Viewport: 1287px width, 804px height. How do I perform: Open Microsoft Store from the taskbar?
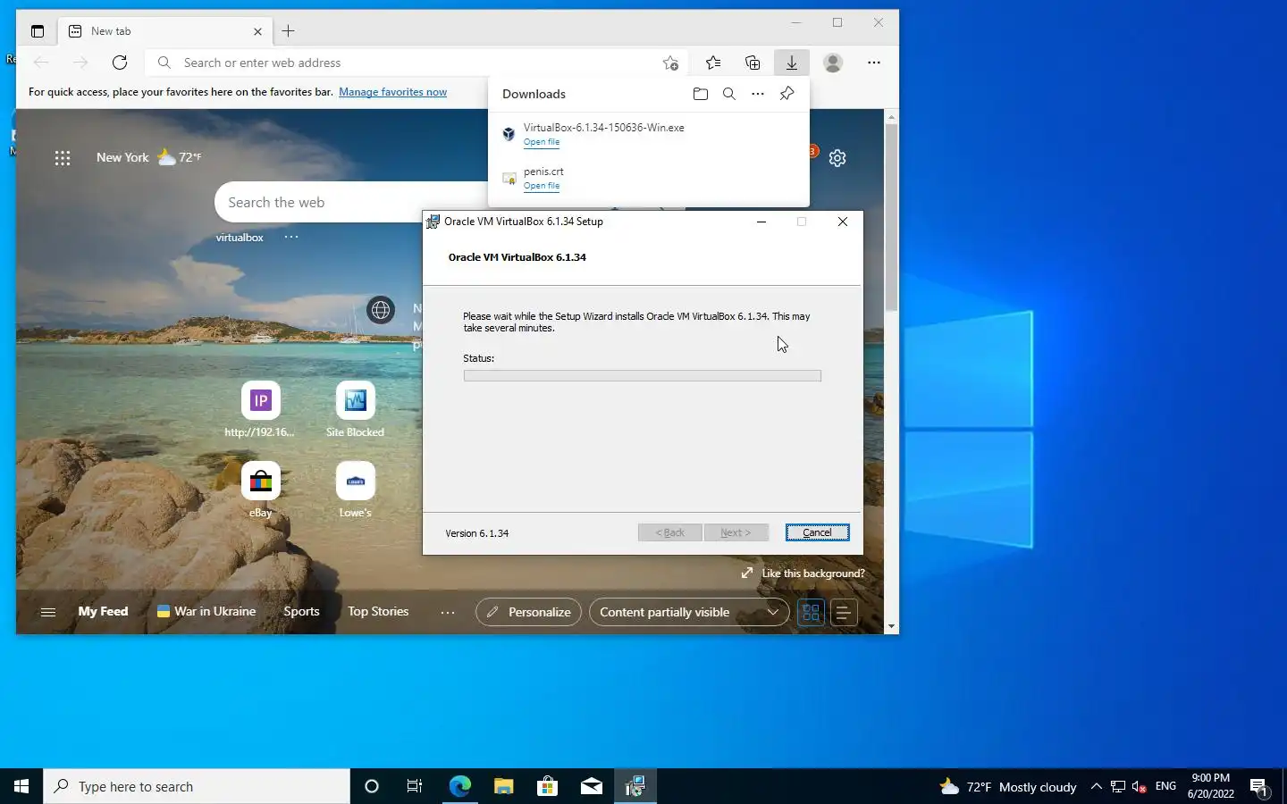tap(548, 786)
